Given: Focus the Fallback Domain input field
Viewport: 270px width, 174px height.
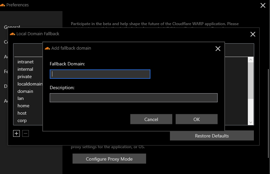Looking at the screenshot, I should (x=100, y=74).
